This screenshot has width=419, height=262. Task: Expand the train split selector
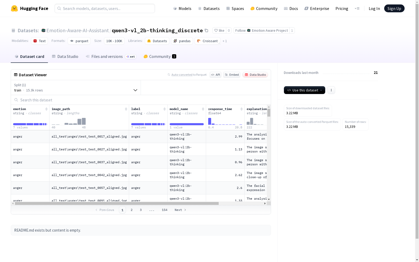(76, 88)
